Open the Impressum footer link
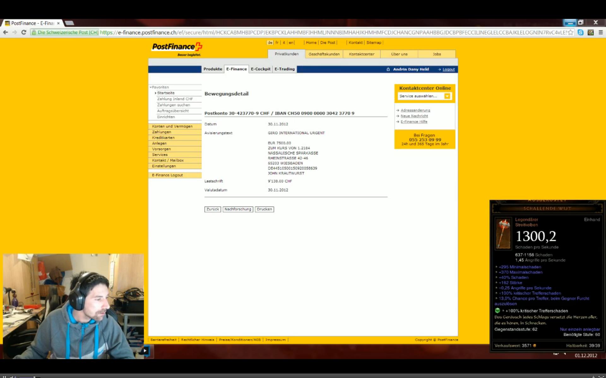Image resolution: width=606 pixels, height=378 pixels. pos(276,340)
